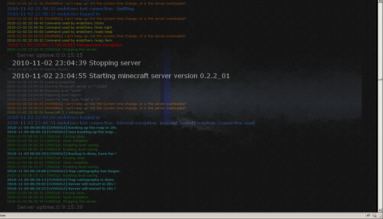Click the 'Preparing level "world"' line
This screenshot has width=383, height=219.
click(44, 91)
